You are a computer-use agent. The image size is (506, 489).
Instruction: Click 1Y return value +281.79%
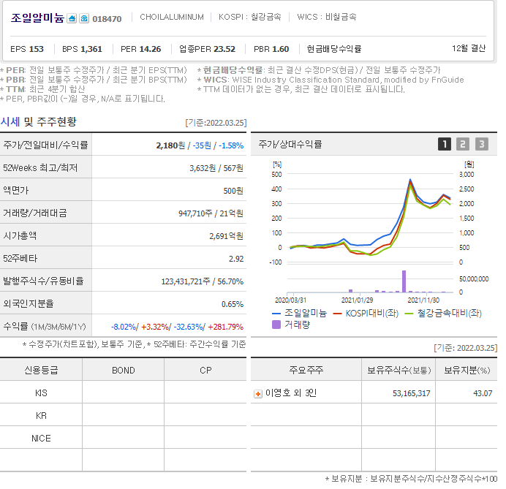[x=225, y=327]
